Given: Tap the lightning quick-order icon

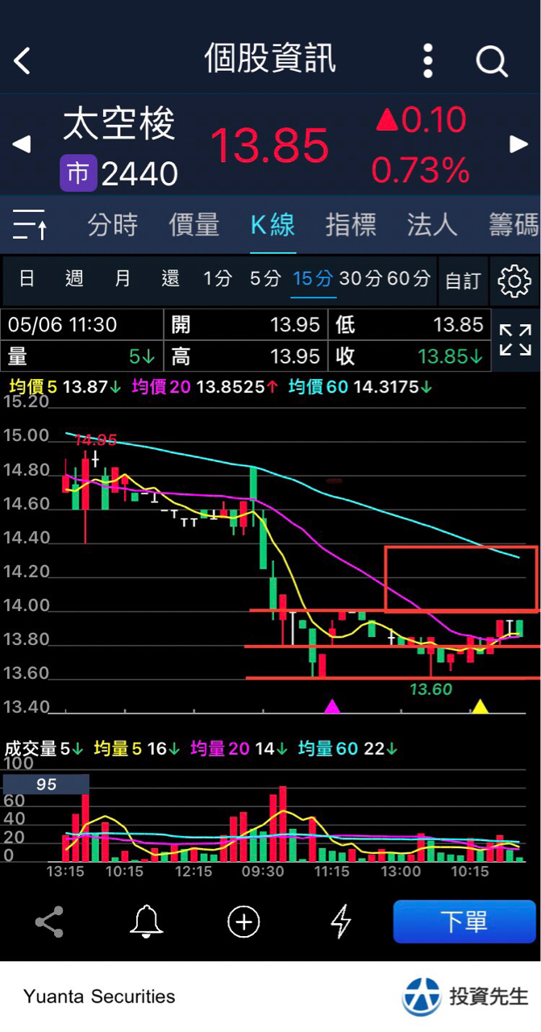Looking at the screenshot, I should (342, 921).
